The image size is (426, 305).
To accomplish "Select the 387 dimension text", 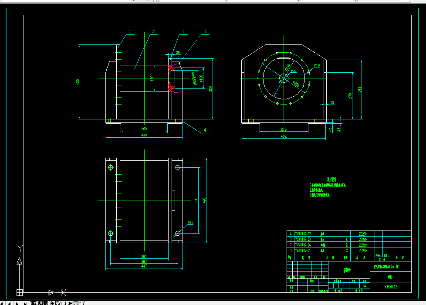I will coord(144,261).
